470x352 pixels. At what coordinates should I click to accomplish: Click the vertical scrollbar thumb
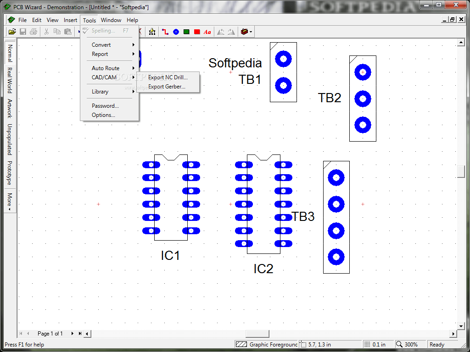point(461,171)
